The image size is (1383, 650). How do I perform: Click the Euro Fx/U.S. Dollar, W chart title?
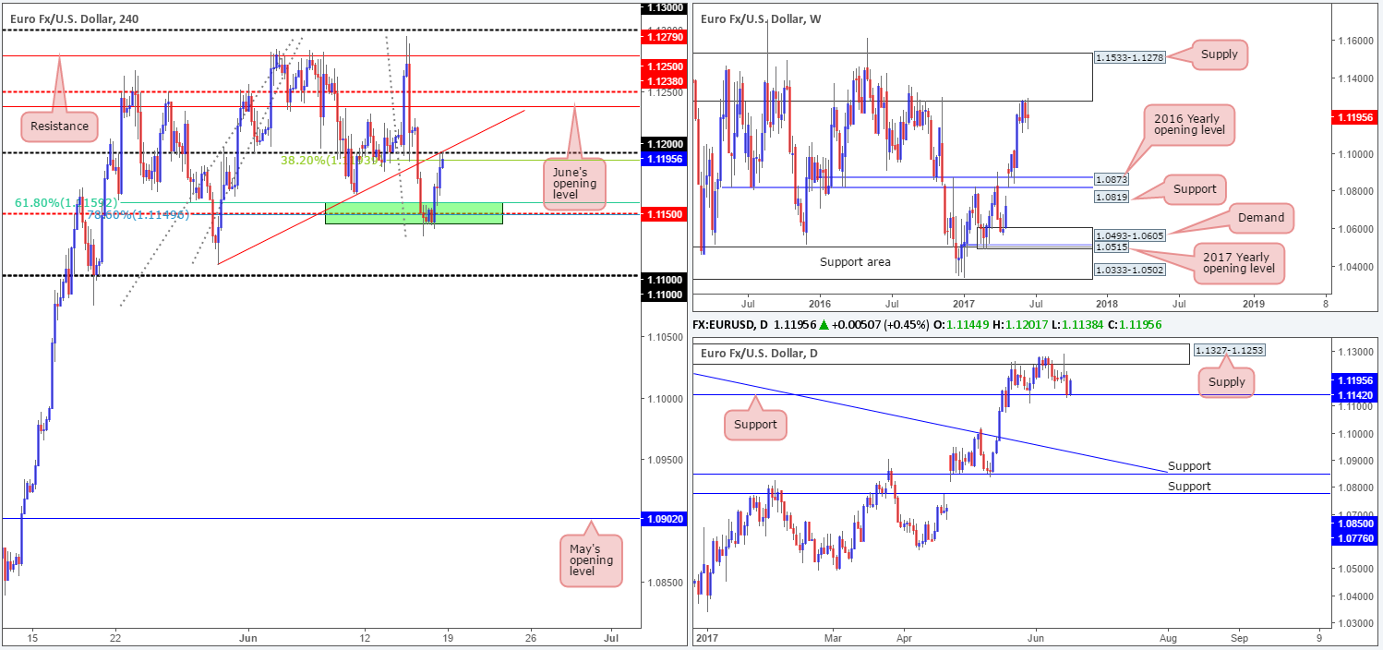click(x=763, y=18)
